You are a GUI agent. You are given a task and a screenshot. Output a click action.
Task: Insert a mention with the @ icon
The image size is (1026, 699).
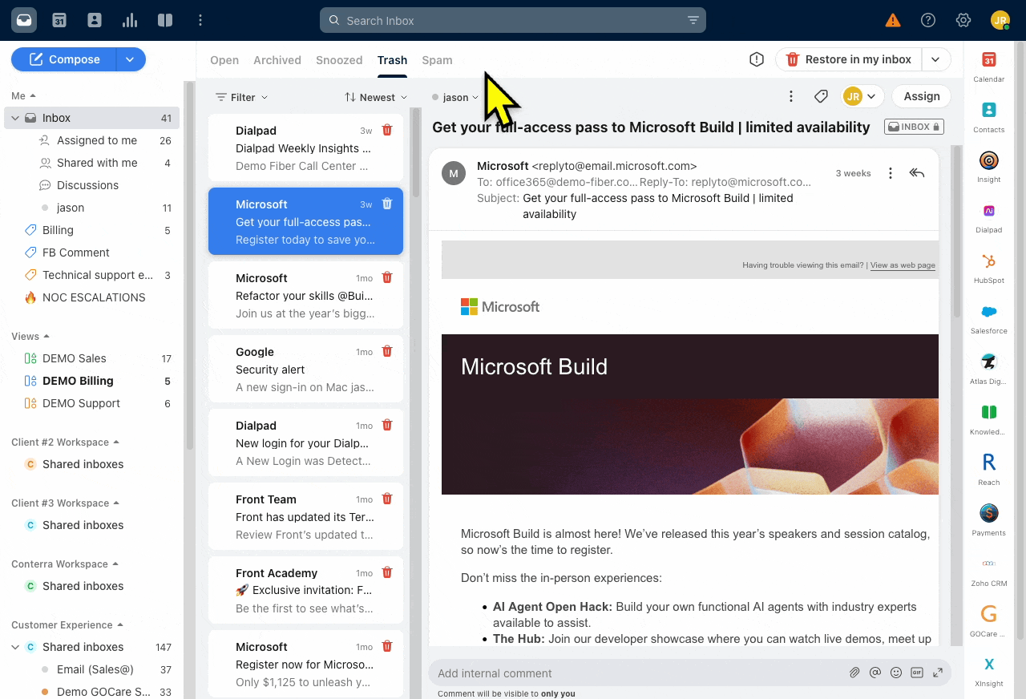(875, 673)
